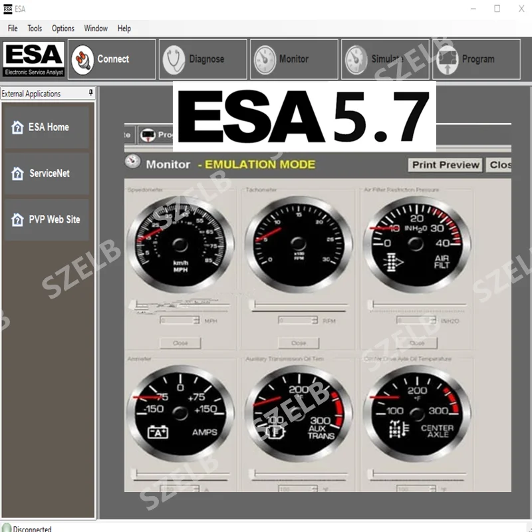Click the Program toolbar button label
The width and height of the screenshot is (532, 532).
pos(478,59)
